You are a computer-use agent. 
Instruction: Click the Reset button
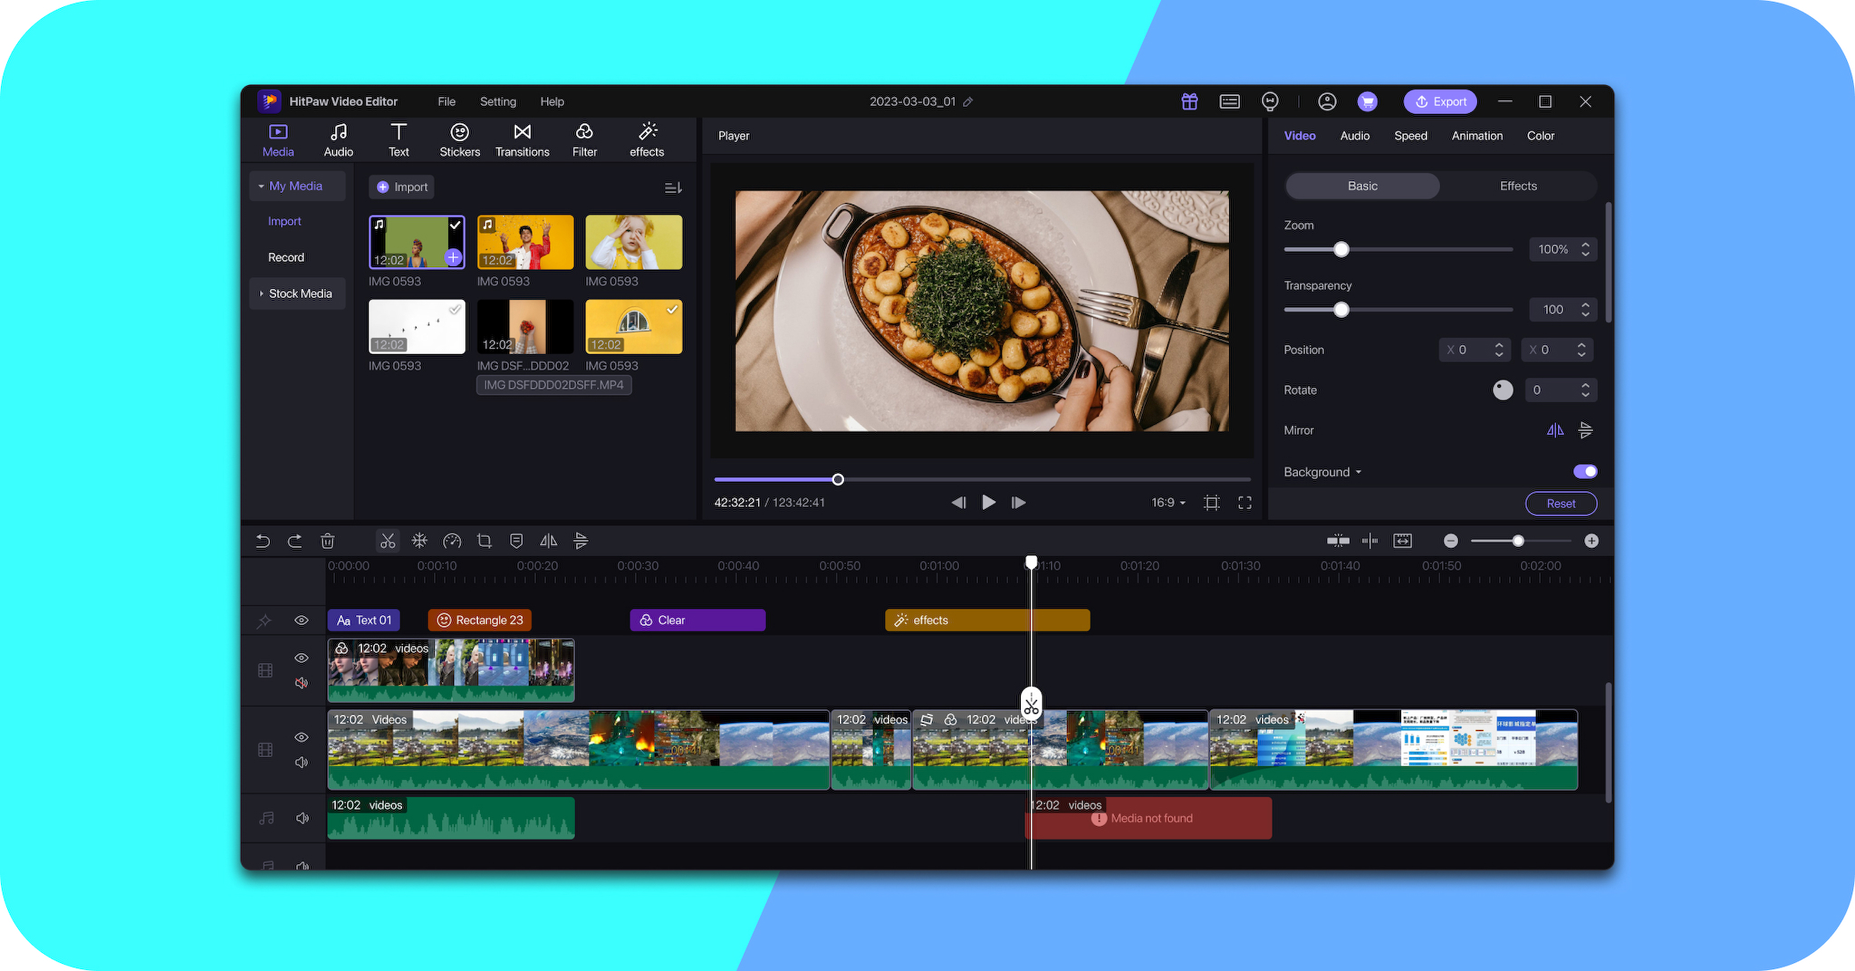[1561, 504]
